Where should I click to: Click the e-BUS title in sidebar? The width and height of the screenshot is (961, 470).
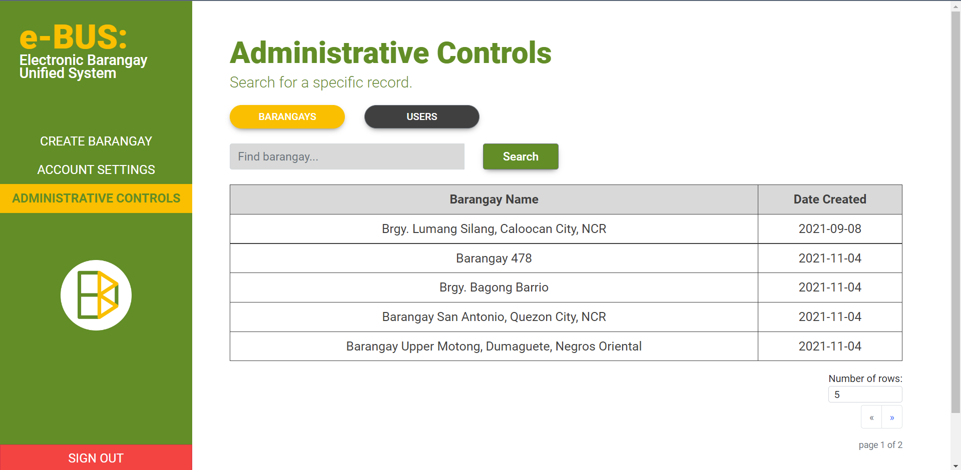74,37
